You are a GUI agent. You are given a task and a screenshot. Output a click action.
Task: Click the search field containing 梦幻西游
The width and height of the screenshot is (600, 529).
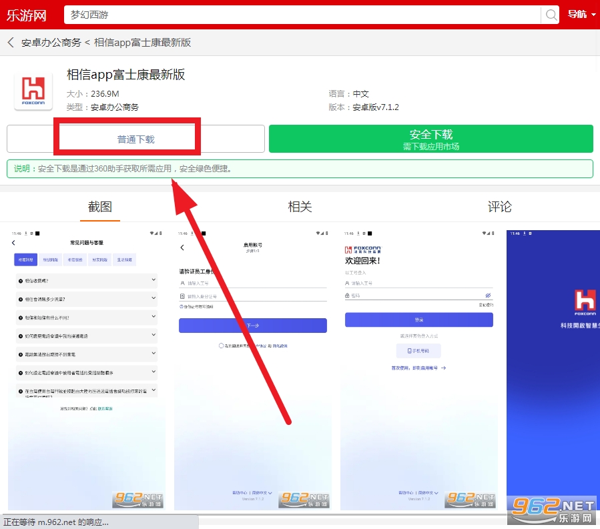point(300,15)
